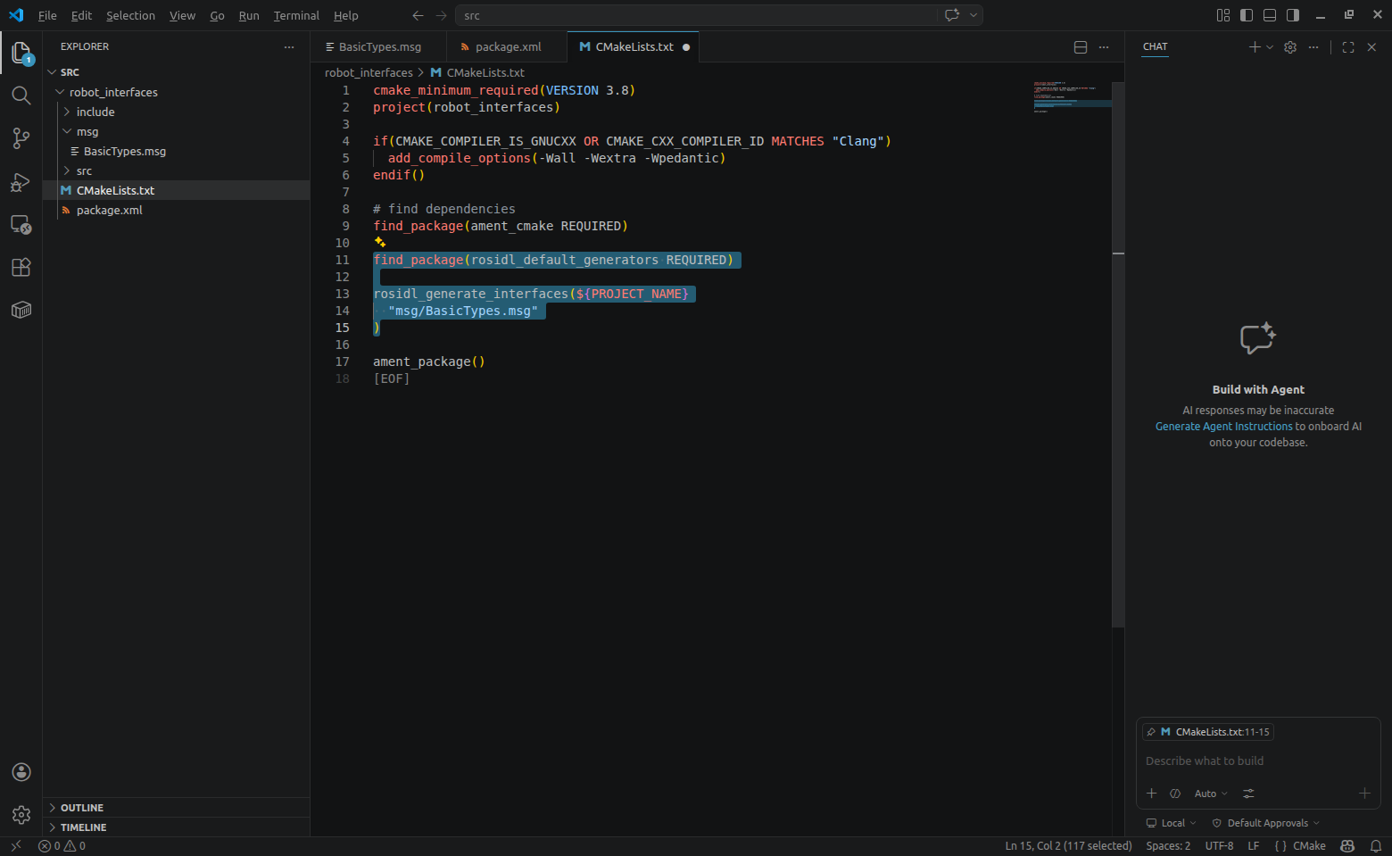
Task: Open the Run and Debug view icon
Action: pyautogui.click(x=21, y=181)
